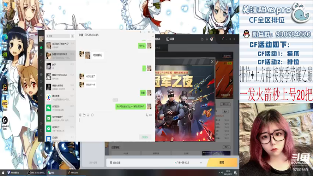
Task: Click the download icon in WeGame title bar
Action: (207, 39)
